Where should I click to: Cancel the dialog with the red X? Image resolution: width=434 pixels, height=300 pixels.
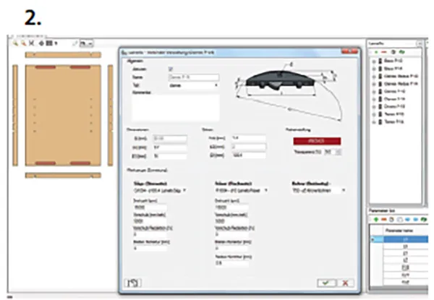point(345,283)
